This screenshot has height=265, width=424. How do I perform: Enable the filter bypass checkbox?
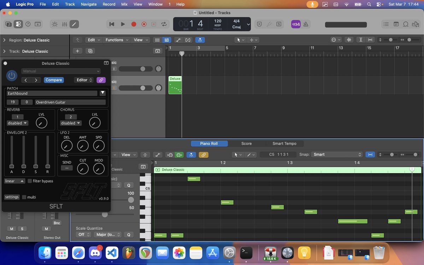(x=30, y=181)
